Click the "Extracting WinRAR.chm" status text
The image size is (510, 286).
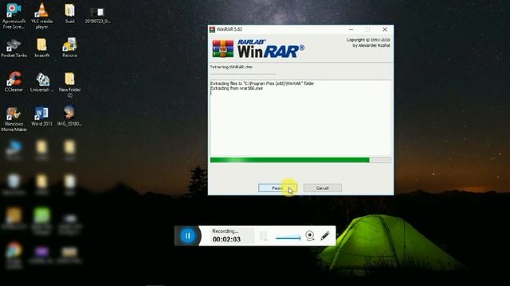(x=231, y=67)
